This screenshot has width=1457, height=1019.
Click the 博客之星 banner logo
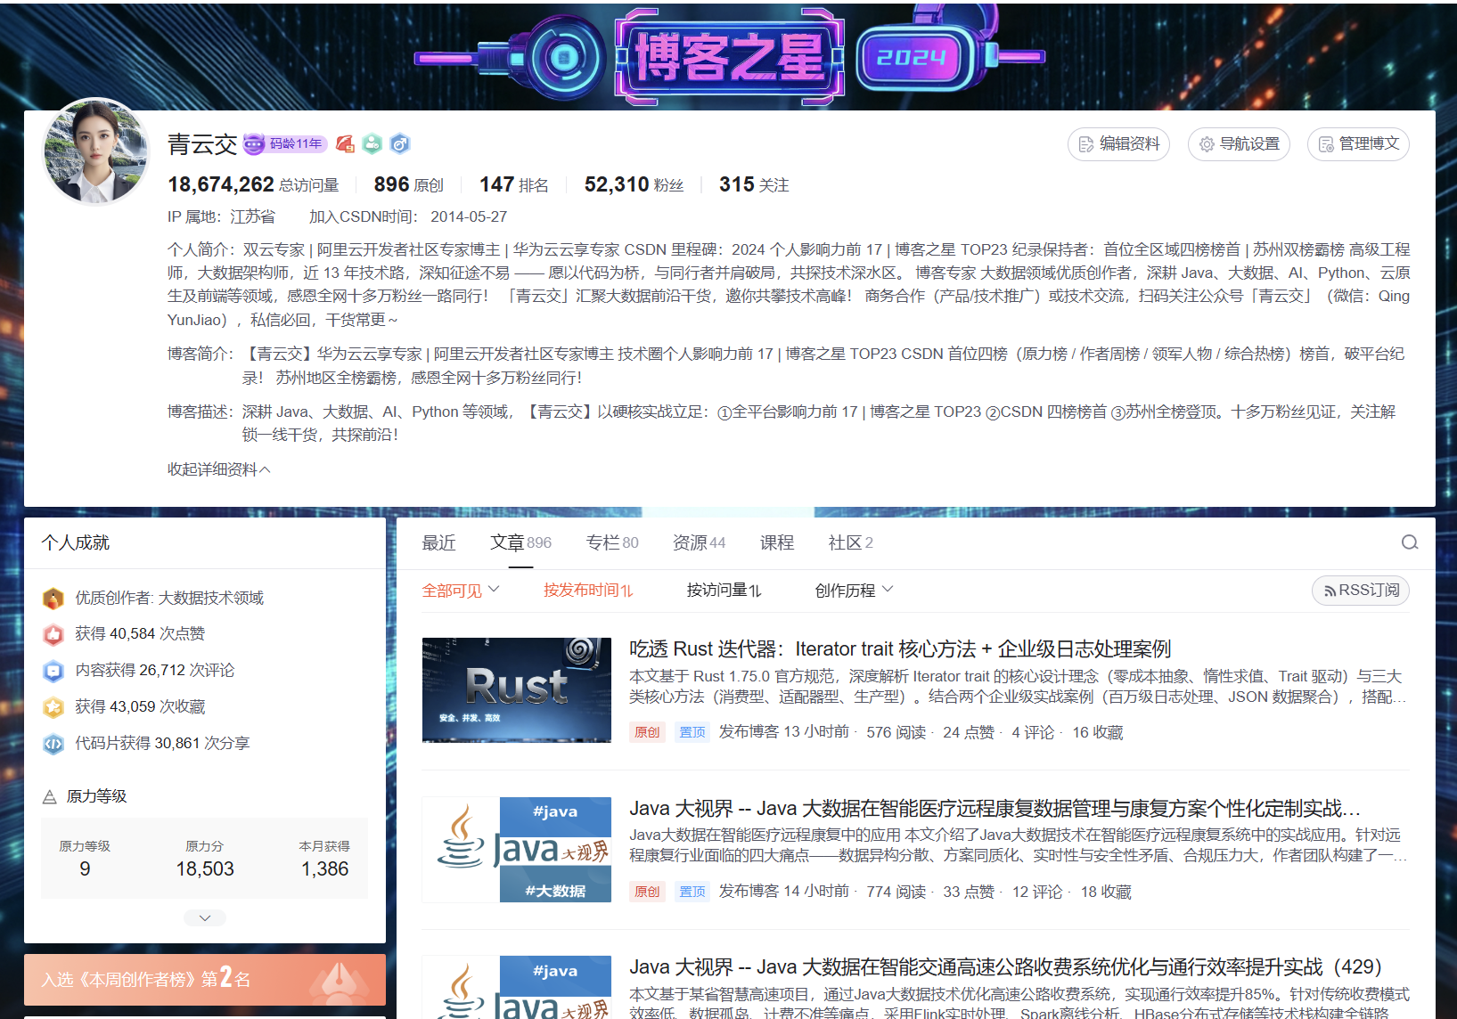pos(730,55)
